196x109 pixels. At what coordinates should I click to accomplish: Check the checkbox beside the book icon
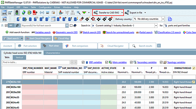pyautogui.click(x=71, y=25)
